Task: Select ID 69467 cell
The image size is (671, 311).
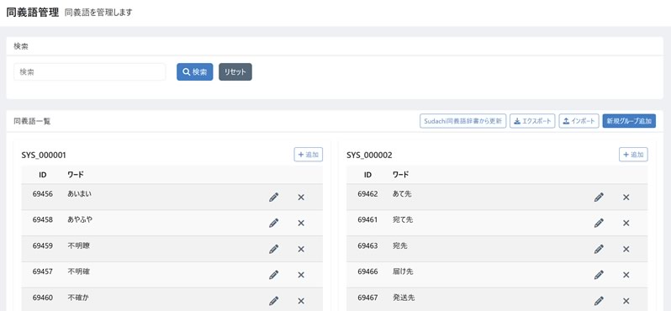Action: pyautogui.click(x=368, y=298)
